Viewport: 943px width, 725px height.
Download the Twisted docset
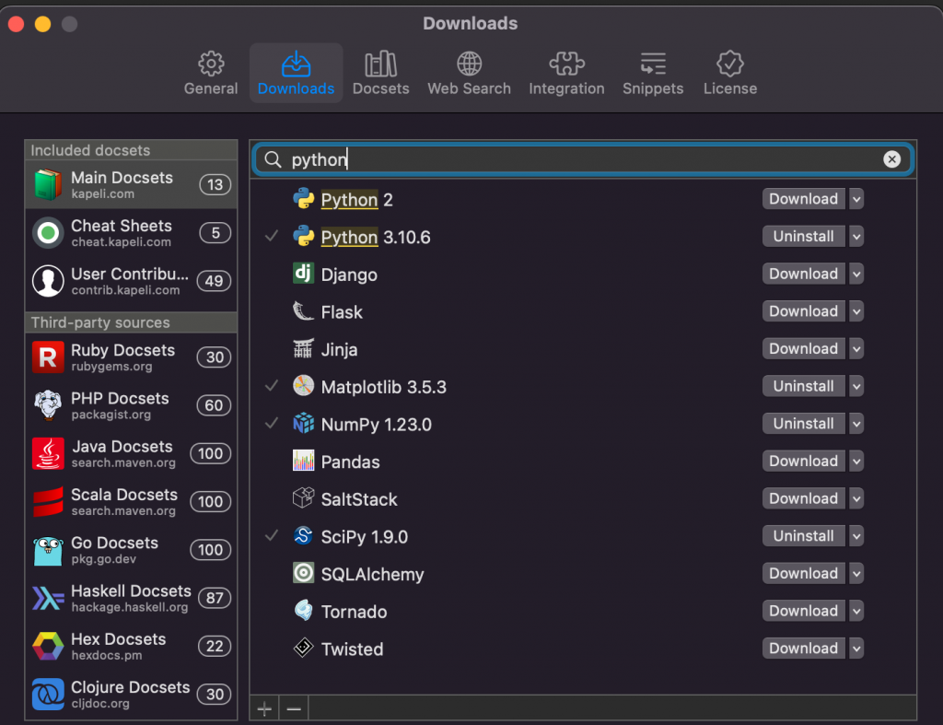(803, 648)
